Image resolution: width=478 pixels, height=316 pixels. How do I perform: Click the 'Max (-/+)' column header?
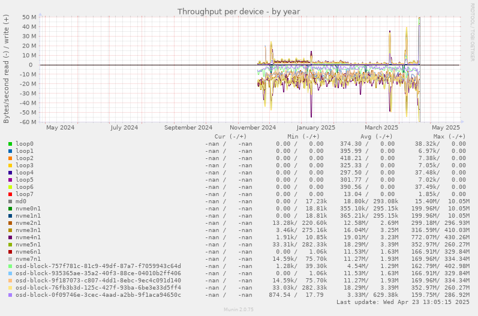point(450,137)
